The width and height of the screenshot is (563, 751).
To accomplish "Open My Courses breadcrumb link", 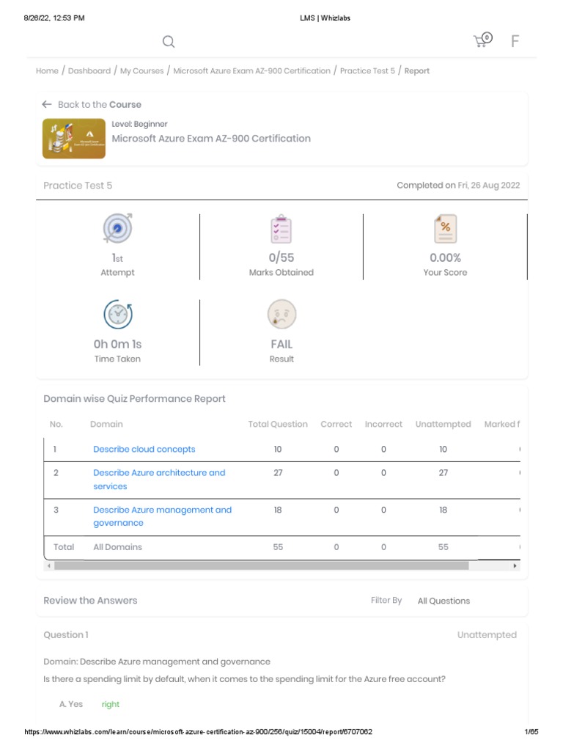I will tap(141, 71).
